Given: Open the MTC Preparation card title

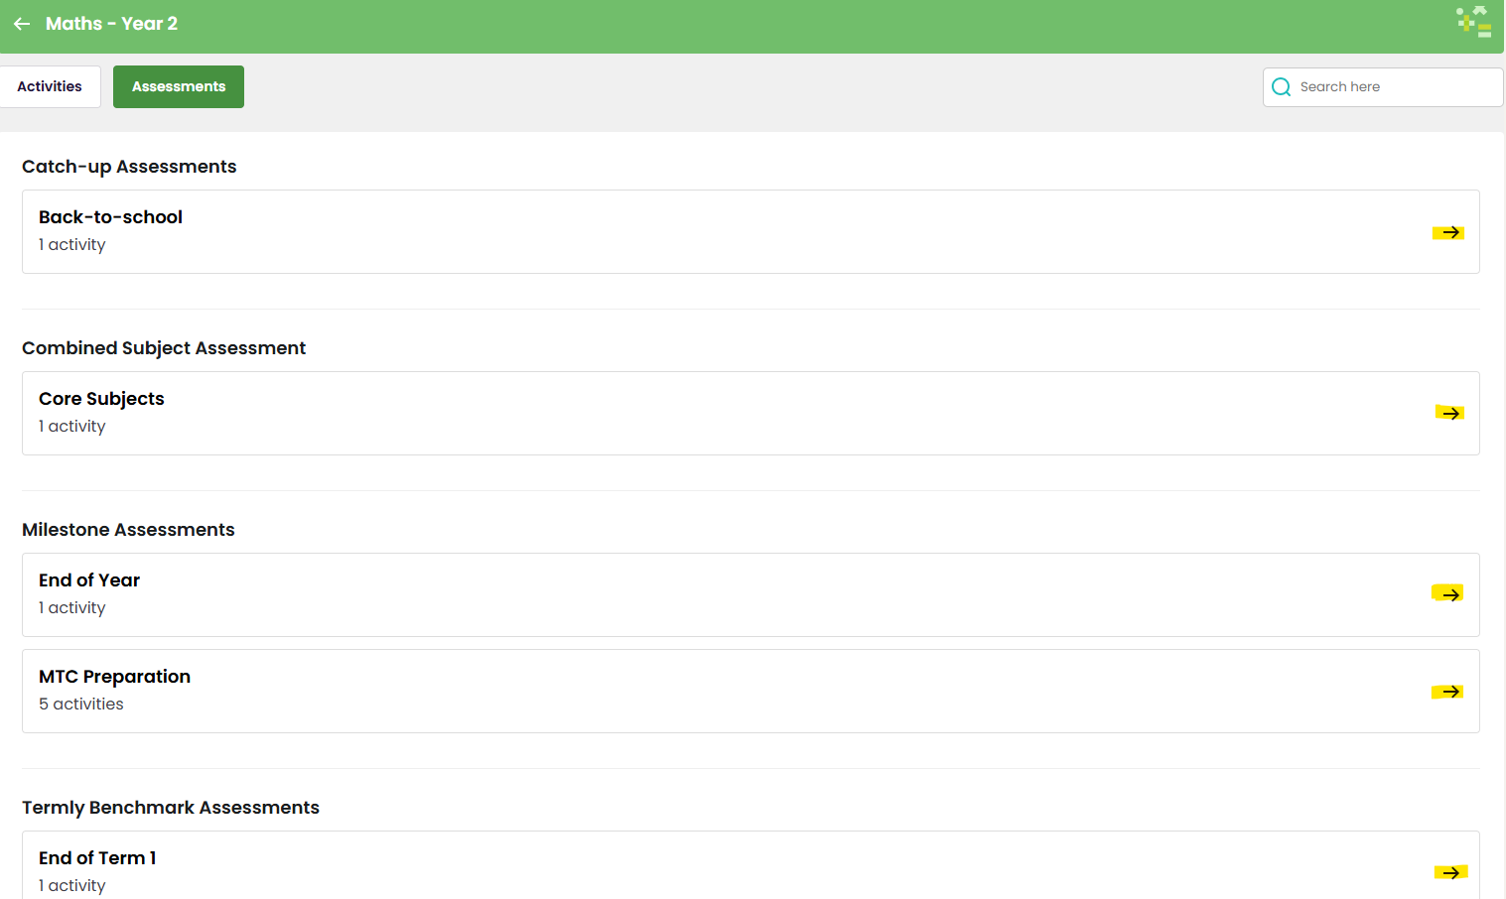Looking at the screenshot, I should click(114, 677).
